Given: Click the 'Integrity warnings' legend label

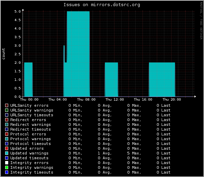Looking at the screenshot, I should tap(32, 167).
